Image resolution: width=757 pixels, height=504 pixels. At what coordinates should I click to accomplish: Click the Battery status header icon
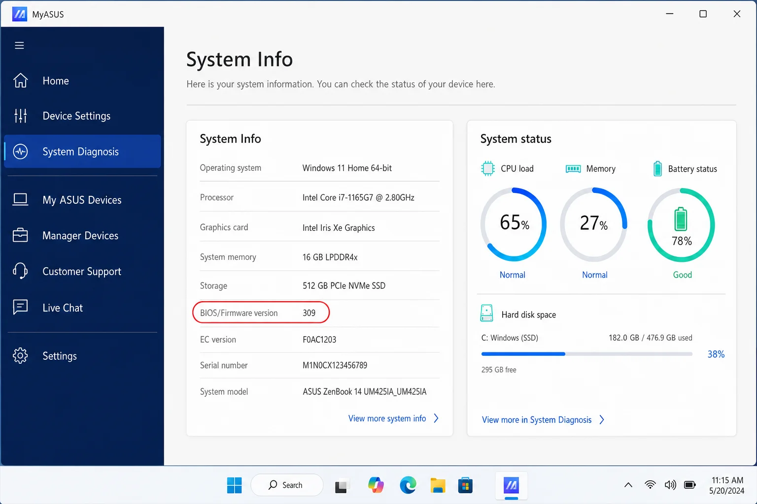coord(657,169)
